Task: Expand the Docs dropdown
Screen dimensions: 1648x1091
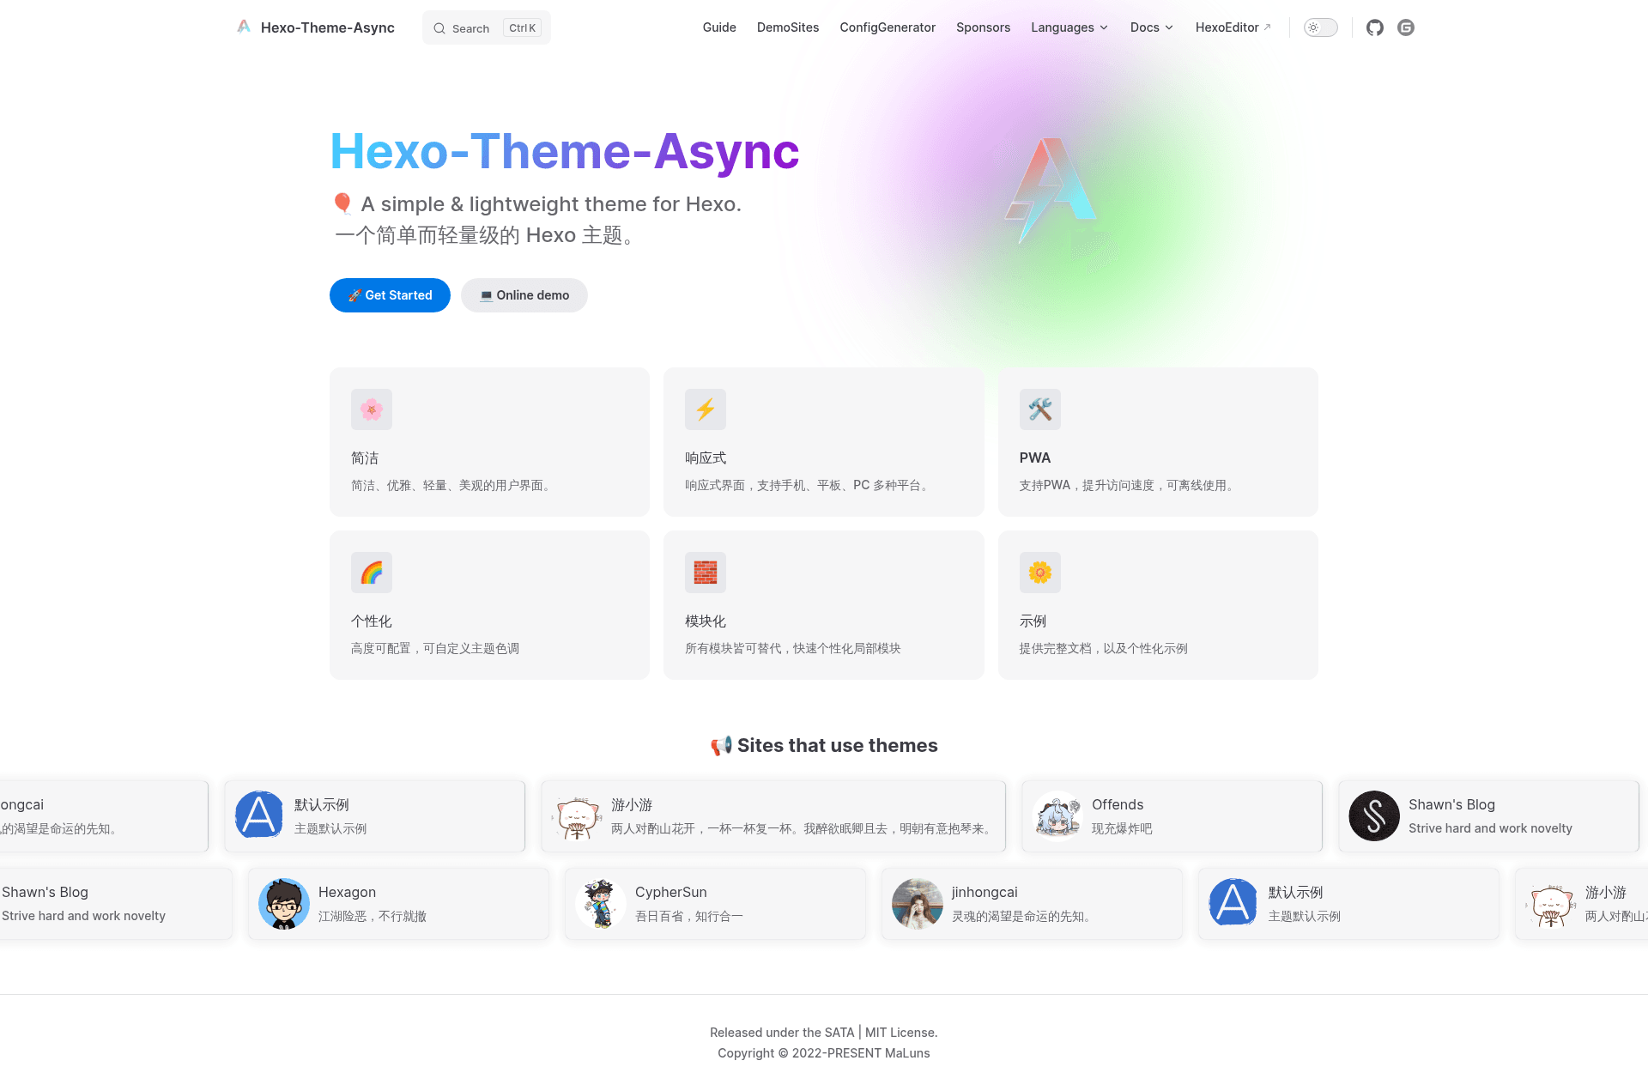Action: [1152, 27]
